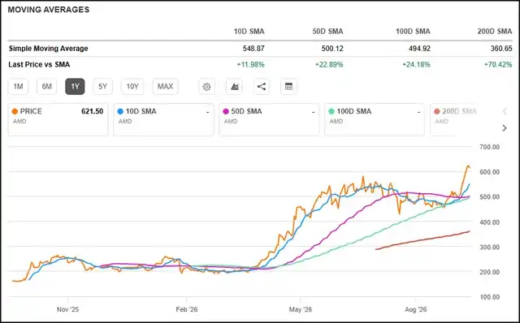520x323 pixels.
Task: Show the MAX time range
Action: tap(166, 87)
